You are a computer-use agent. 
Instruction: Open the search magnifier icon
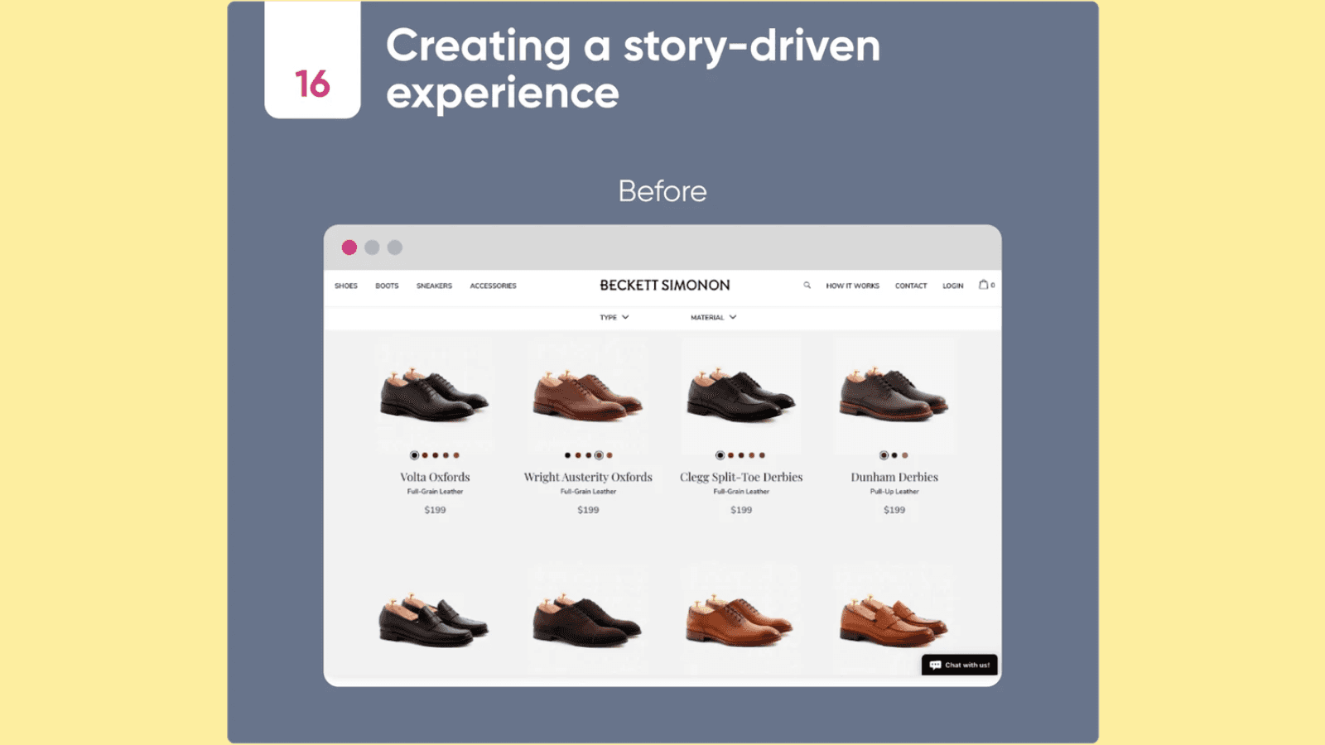(807, 286)
